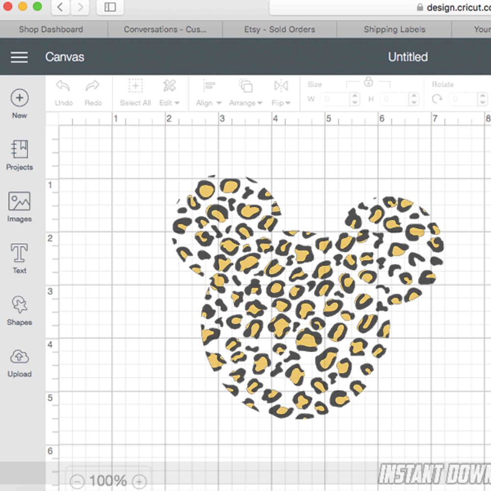Click the Edit toolbar button

(169, 92)
